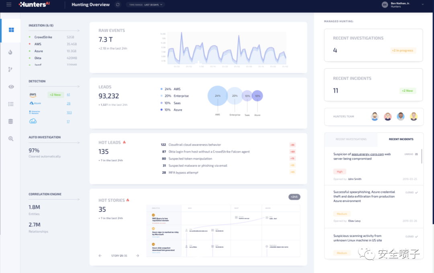The height and width of the screenshot is (273, 434).
Task: Open the MFA bypass attempt lead
Action: (183, 173)
